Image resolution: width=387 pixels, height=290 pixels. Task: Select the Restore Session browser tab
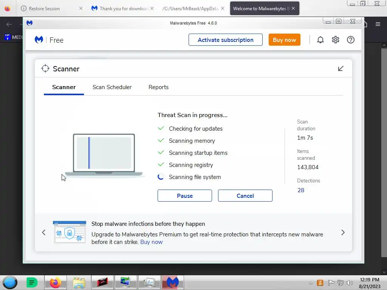click(x=44, y=9)
